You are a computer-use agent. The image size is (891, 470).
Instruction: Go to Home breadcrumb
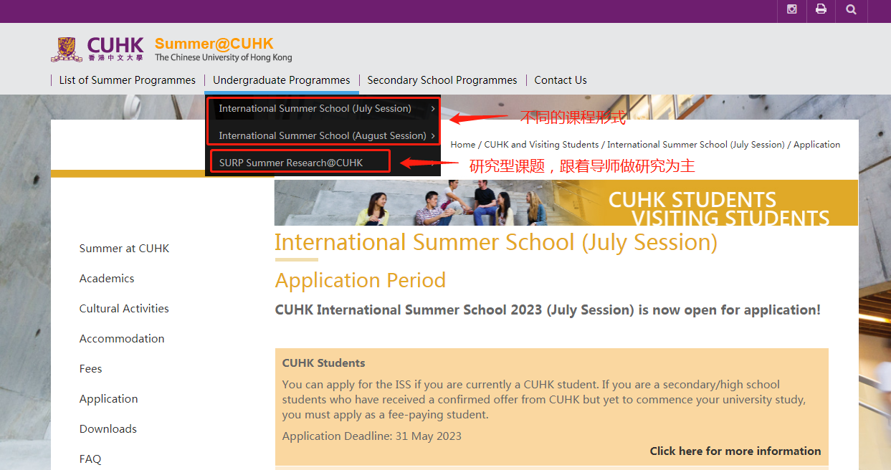463,145
